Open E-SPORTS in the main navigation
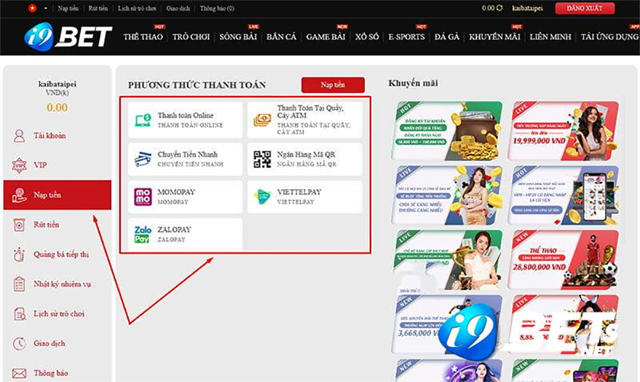This screenshot has width=640, height=382. click(x=406, y=36)
